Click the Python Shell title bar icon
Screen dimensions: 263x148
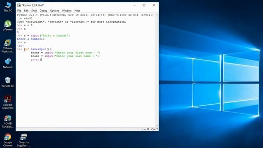(19, 5)
